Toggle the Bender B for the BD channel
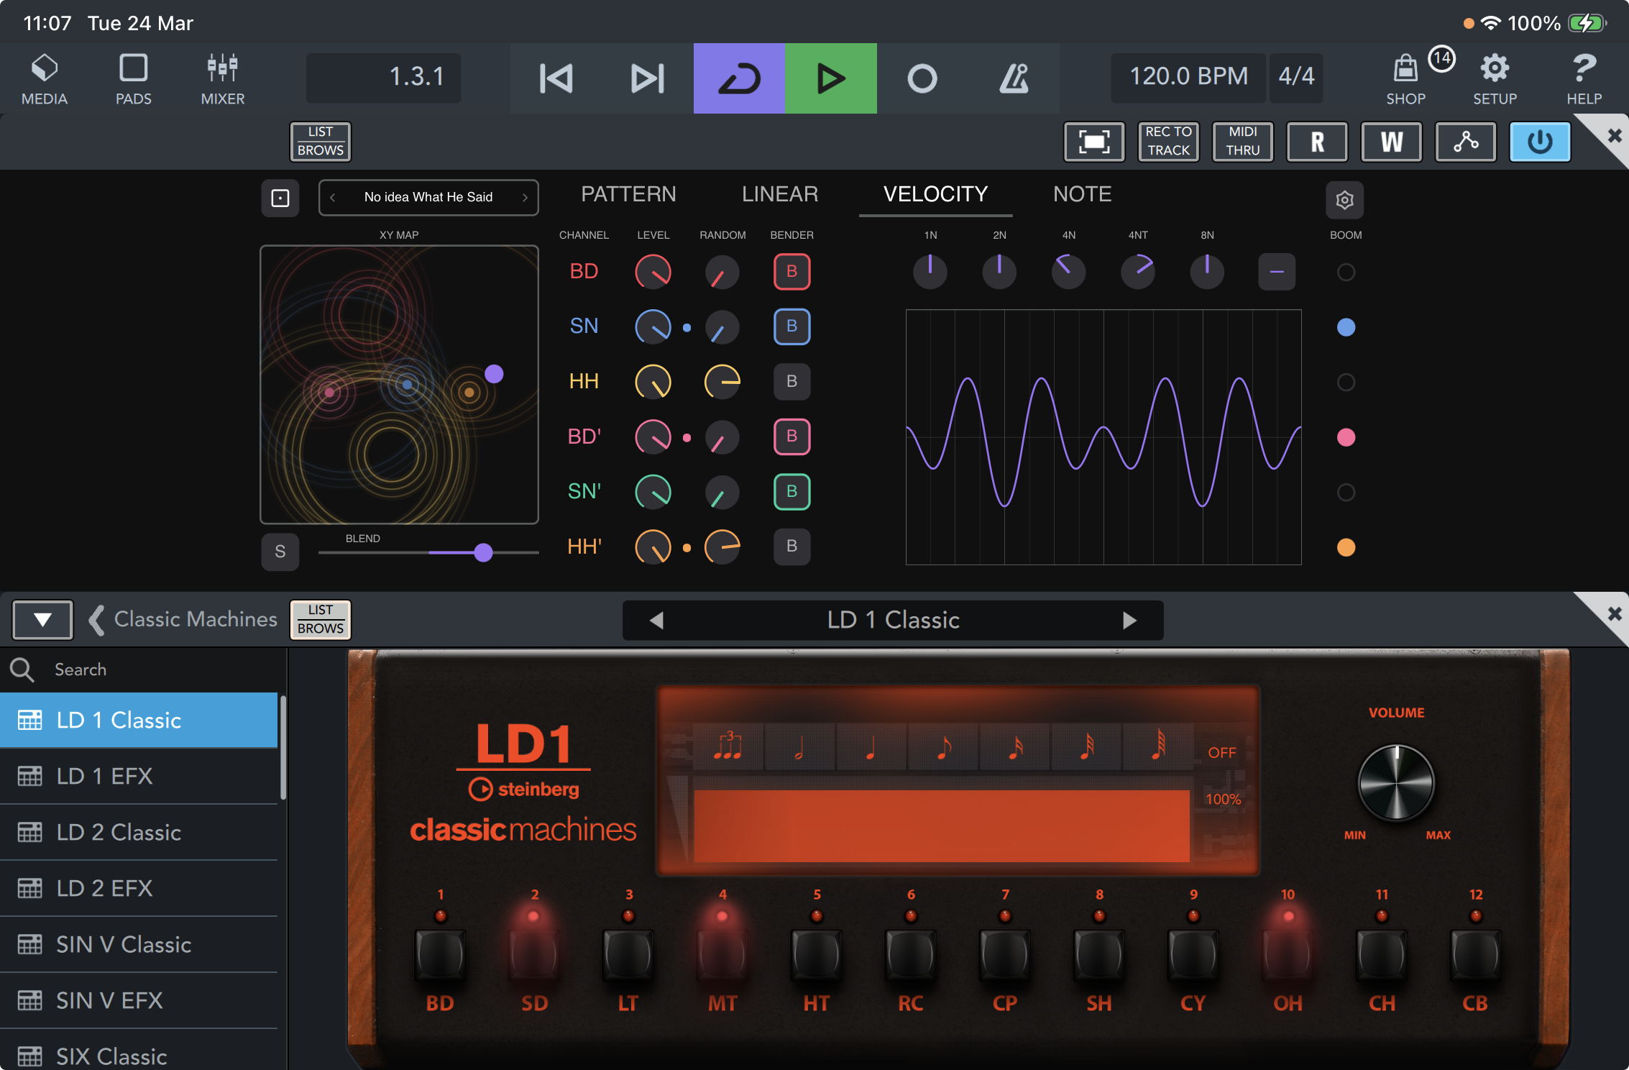This screenshot has width=1629, height=1070. (791, 272)
